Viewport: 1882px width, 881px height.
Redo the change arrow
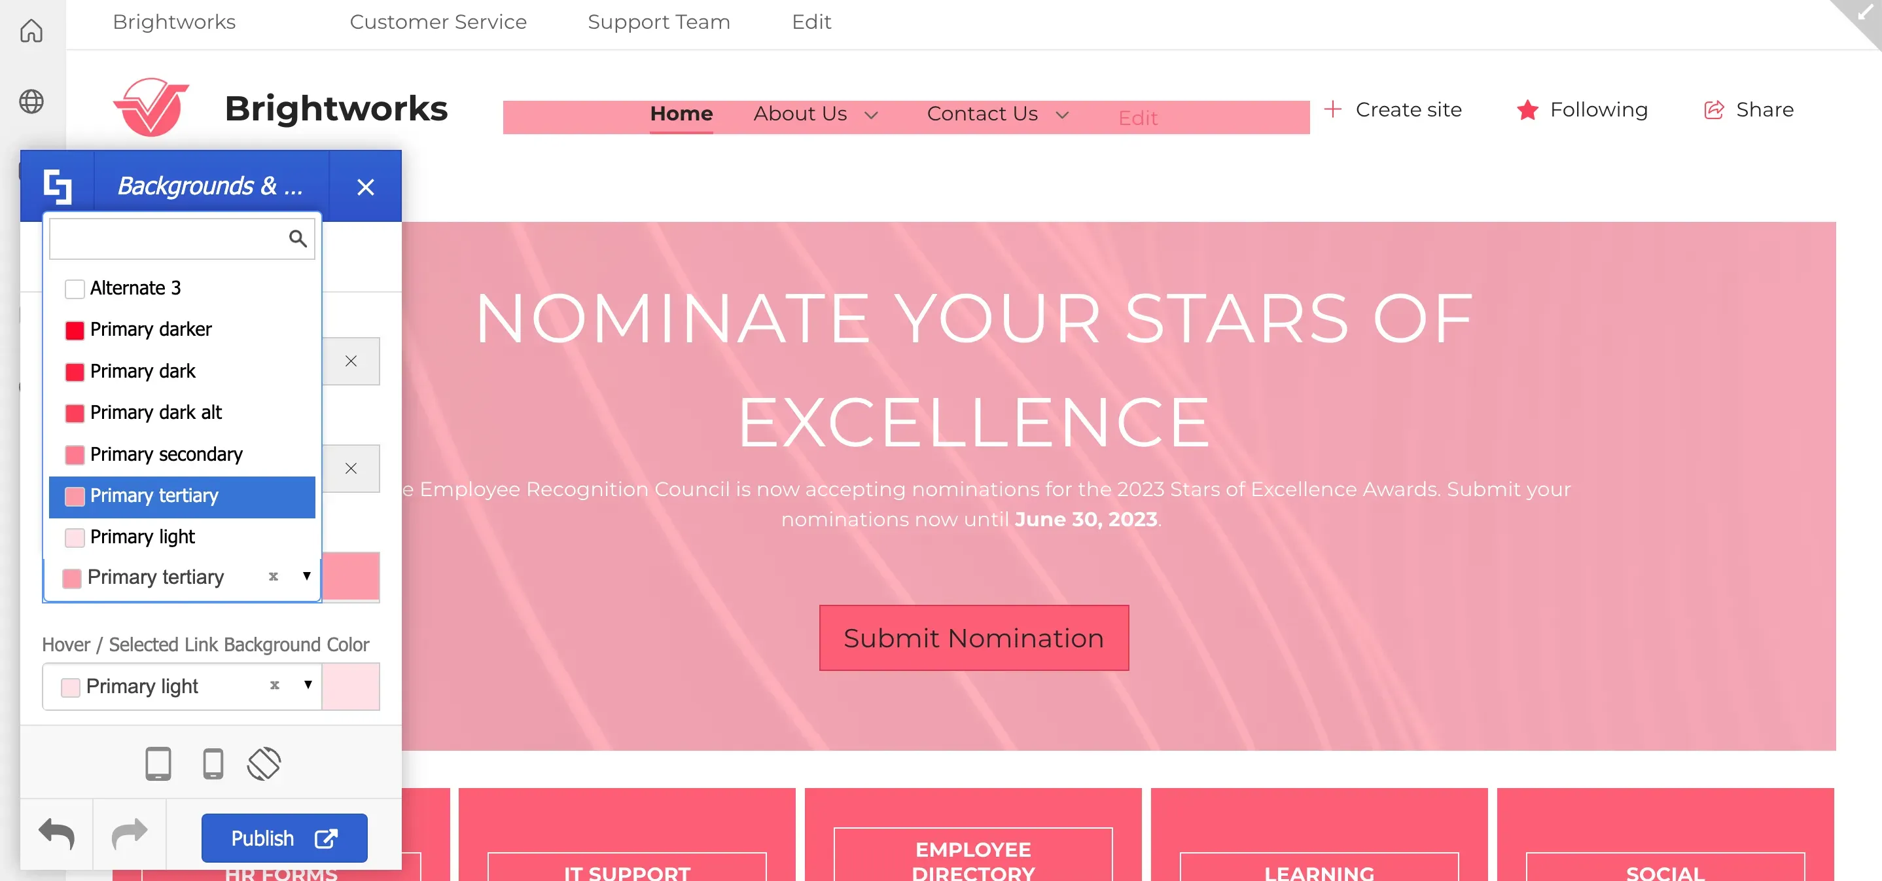click(x=130, y=835)
